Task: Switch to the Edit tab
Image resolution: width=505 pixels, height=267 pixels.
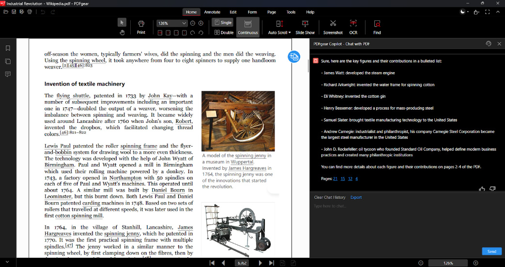Action: coord(233,12)
